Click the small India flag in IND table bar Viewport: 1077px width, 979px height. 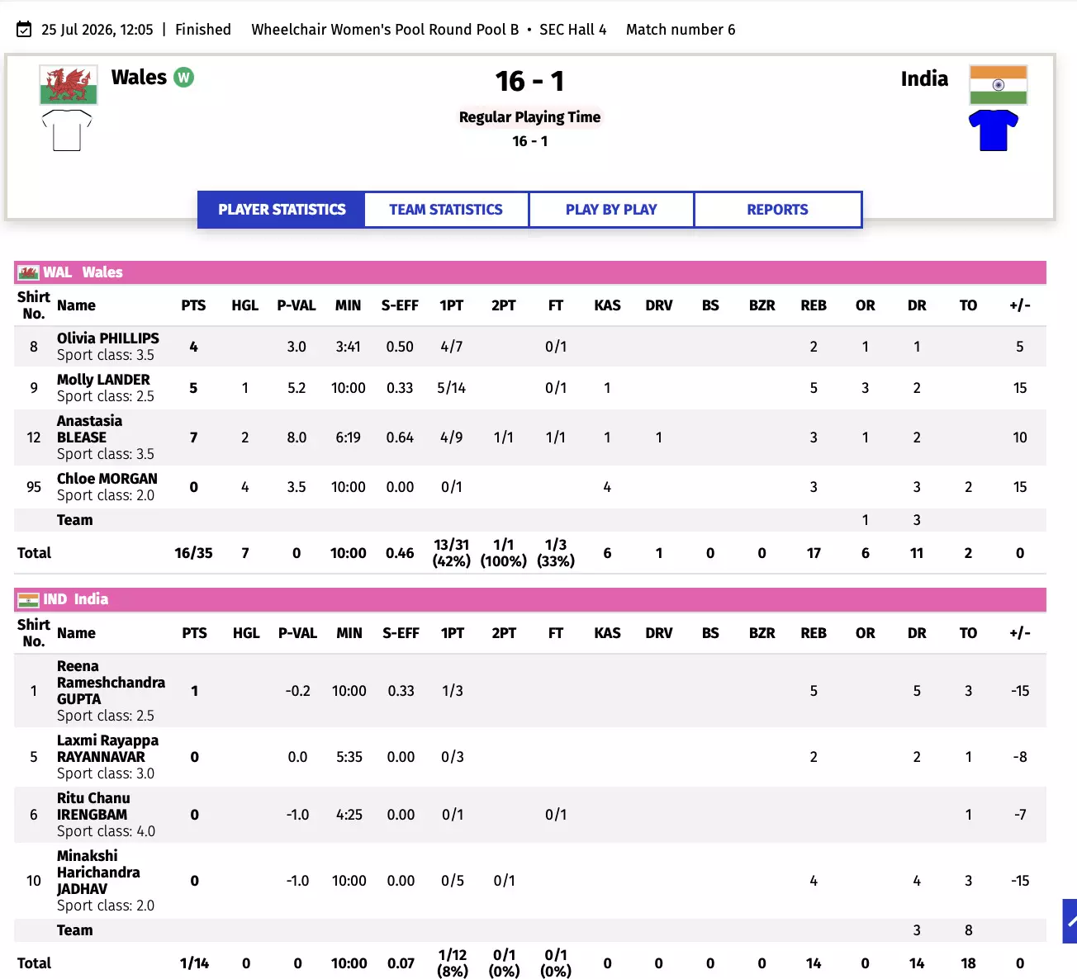(28, 600)
